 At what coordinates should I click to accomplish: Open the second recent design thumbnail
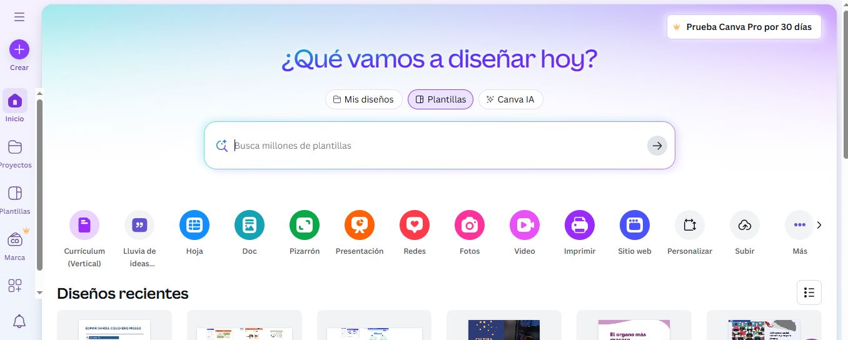[245, 325]
